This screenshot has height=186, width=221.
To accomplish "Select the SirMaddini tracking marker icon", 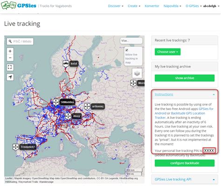I will click(x=56, y=102).
